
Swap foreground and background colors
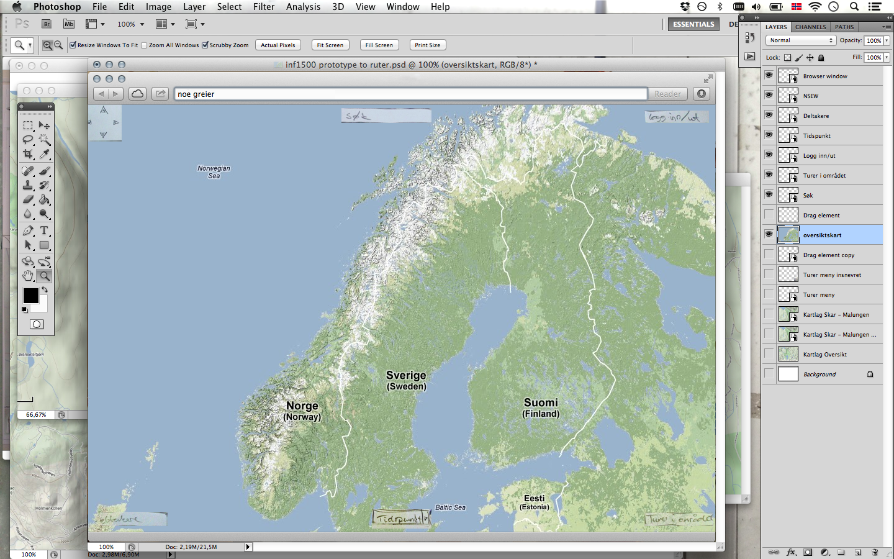click(x=45, y=289)
